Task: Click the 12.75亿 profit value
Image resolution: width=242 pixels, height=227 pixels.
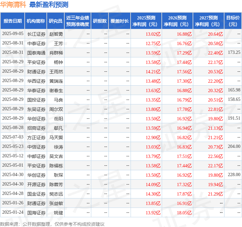Action: (x=153, y=43)
